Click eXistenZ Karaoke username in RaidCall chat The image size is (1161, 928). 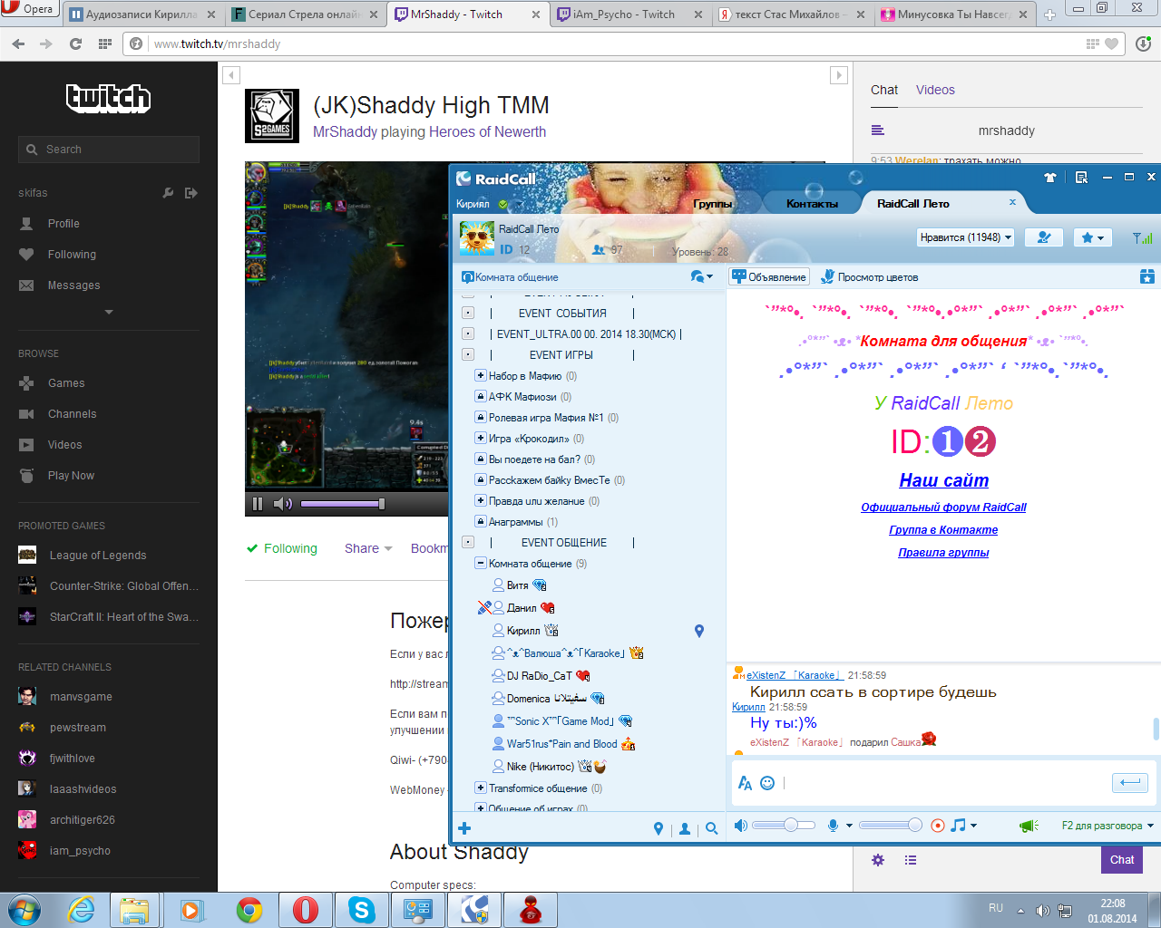click(795, 675)
